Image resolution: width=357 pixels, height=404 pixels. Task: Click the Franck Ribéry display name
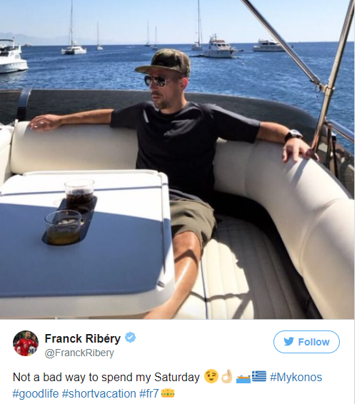(x=83, y=338)
